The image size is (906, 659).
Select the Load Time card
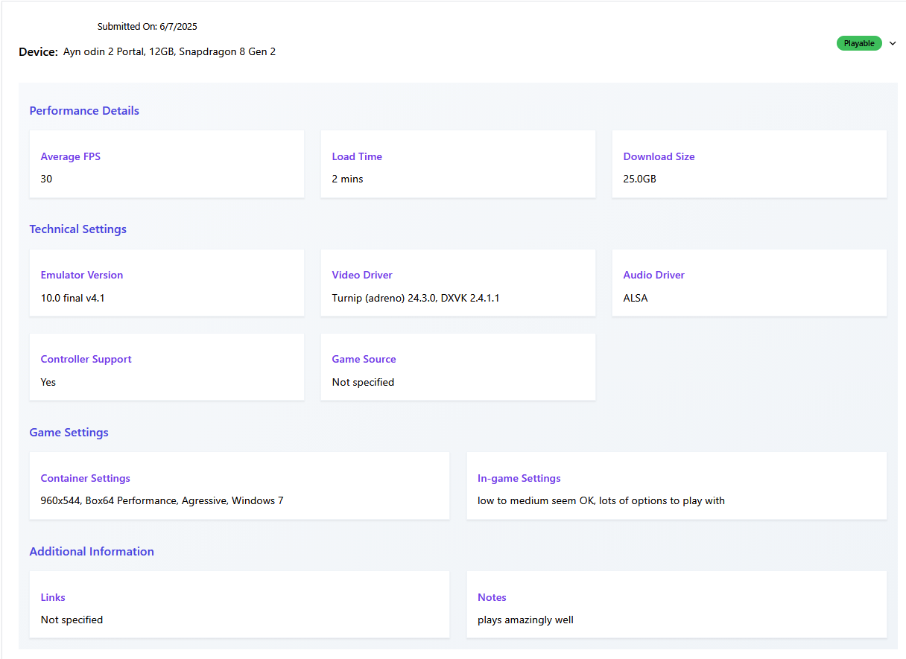457,165
